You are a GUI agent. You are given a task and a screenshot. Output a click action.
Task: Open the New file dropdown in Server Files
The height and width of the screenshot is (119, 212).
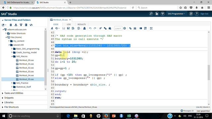point(4,25)
